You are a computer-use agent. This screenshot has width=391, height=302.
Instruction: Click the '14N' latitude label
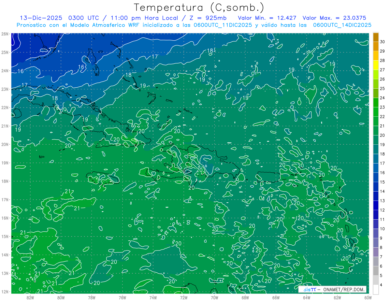(x=5, y=255)
